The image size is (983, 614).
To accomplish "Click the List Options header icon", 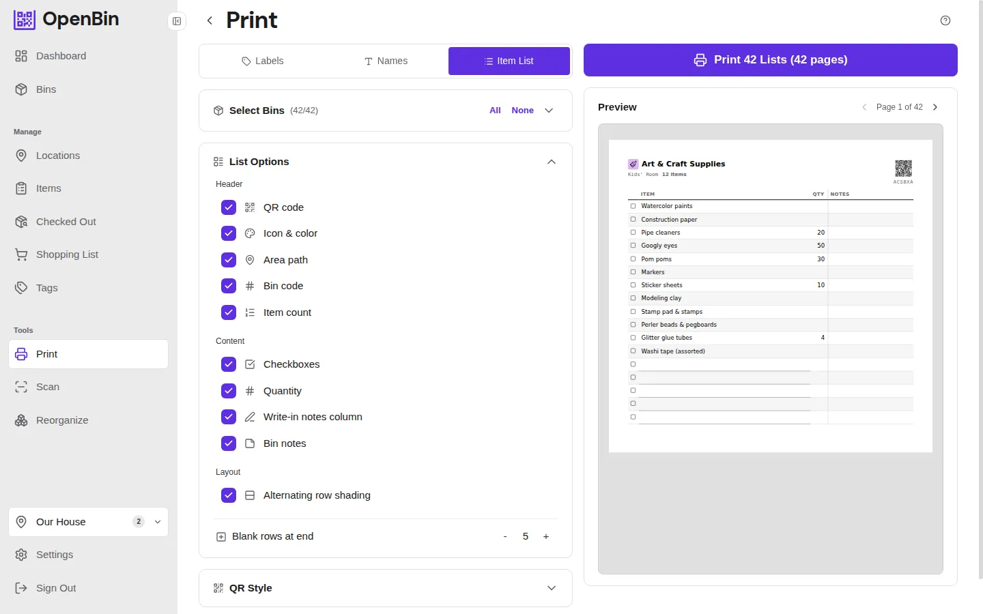I will tap(218, 162).
